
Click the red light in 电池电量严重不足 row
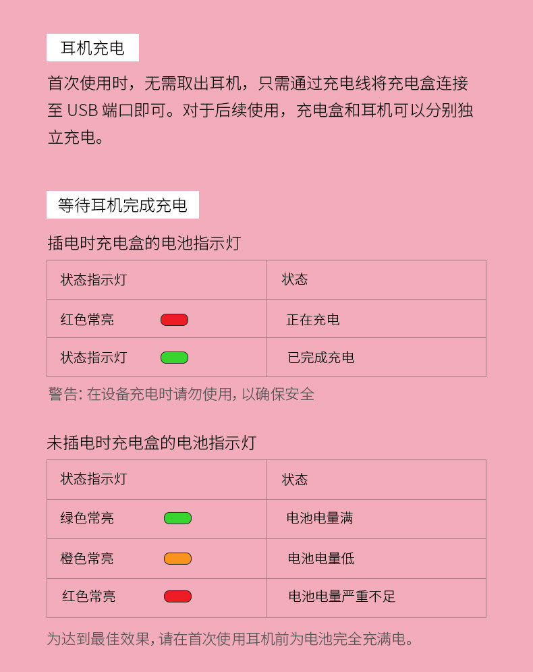[177, 596]
